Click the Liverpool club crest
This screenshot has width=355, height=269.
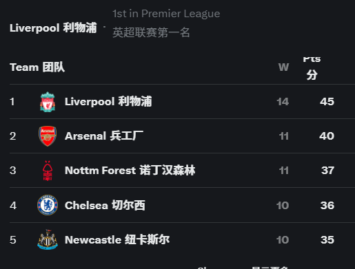[x=48, y=102]
